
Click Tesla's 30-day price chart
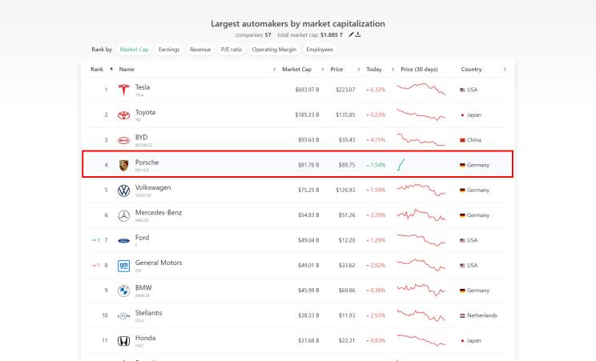point(422,89)
